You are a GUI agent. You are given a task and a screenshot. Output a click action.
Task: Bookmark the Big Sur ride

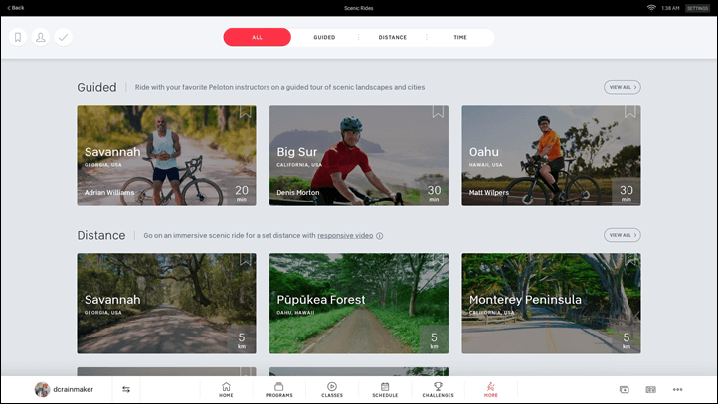438,112
